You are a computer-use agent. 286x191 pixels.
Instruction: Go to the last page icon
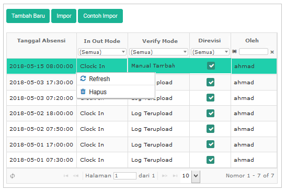175,176
